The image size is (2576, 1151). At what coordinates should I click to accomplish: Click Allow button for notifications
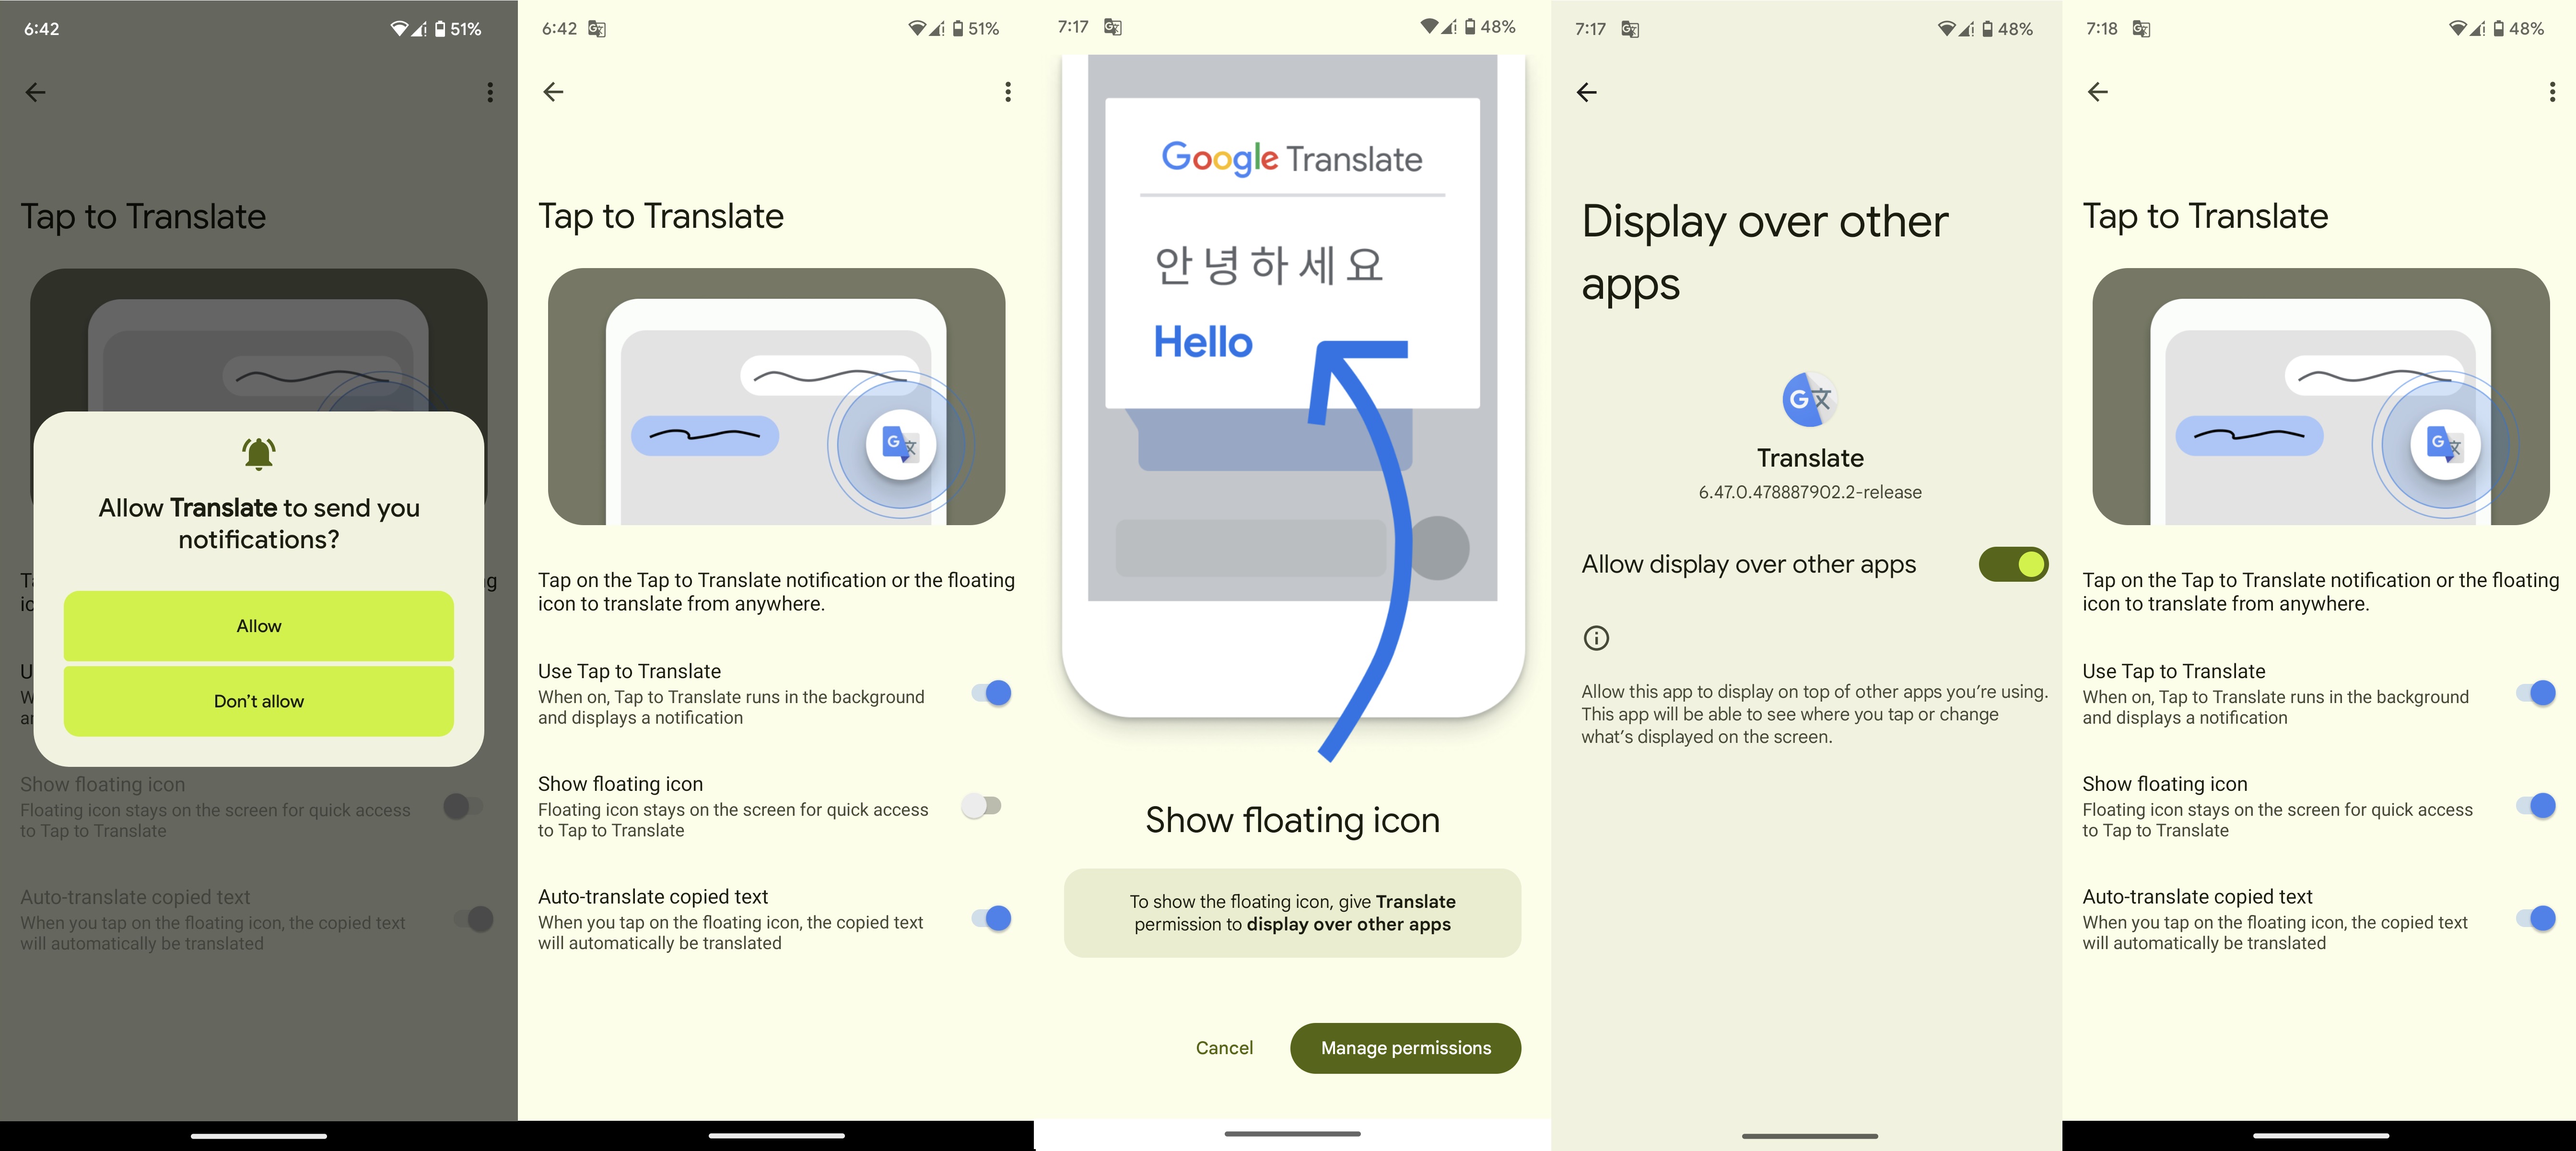258,625
